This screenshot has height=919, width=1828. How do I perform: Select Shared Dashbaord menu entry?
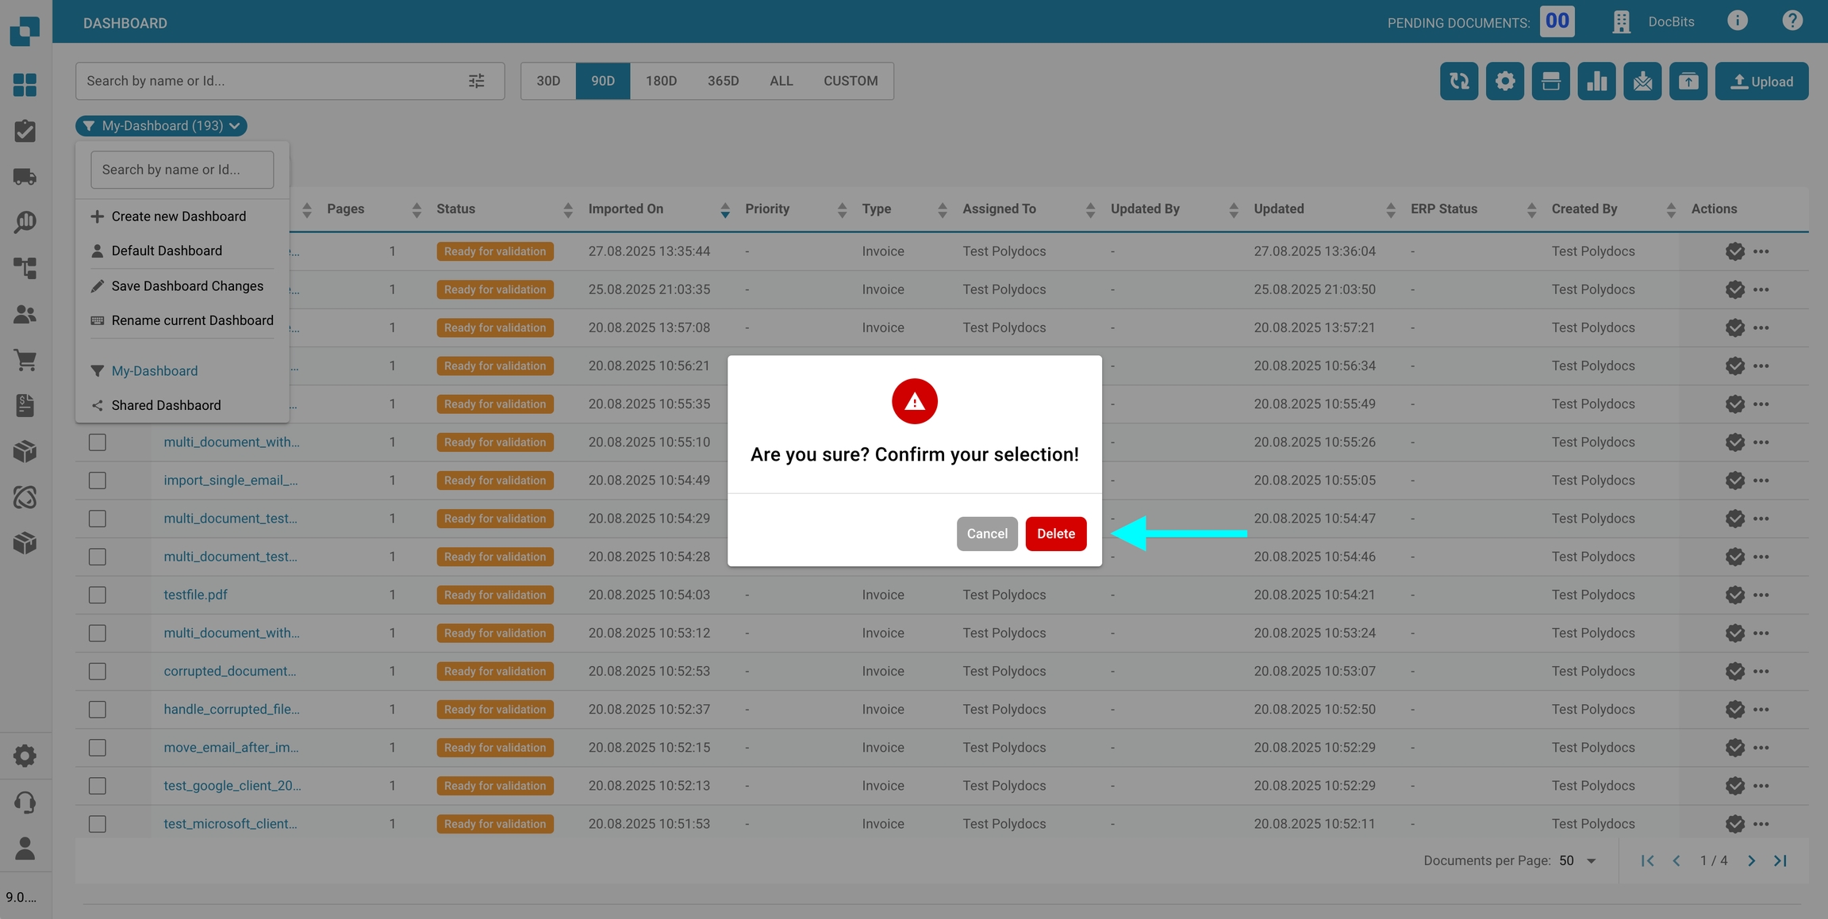[166, 405]
